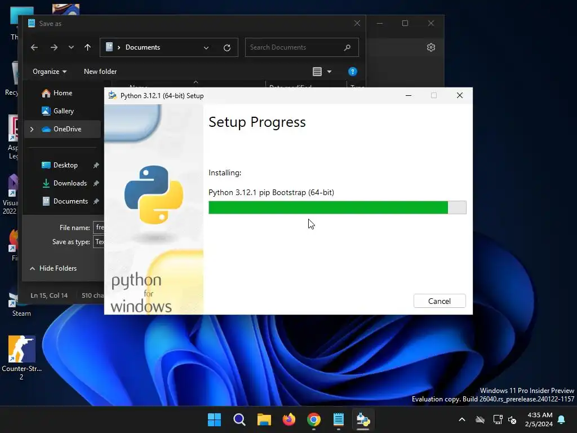The image size is (577, 433).
Task: Open the notifications bell
Action: 562,419
